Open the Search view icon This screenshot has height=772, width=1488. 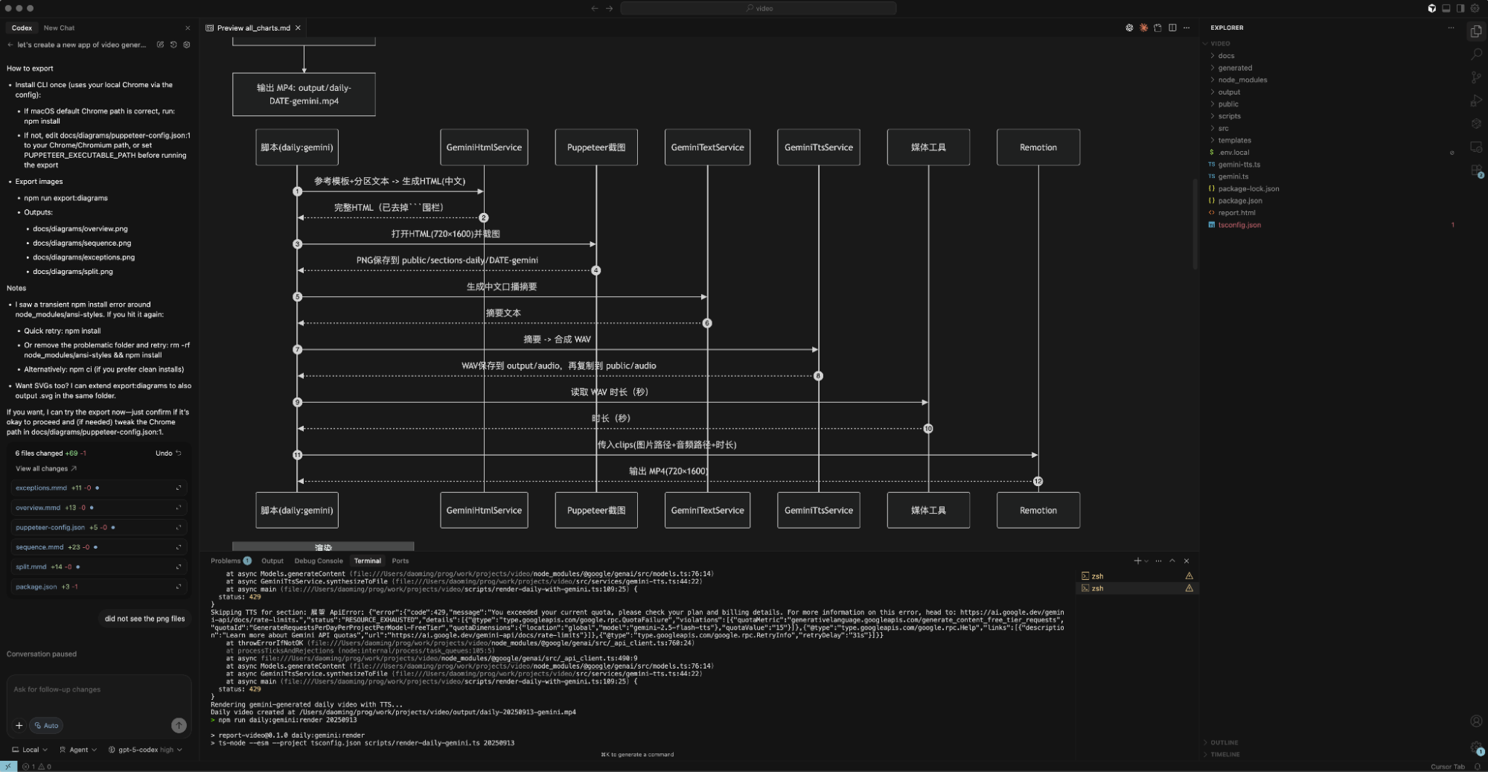point(1476,54)
